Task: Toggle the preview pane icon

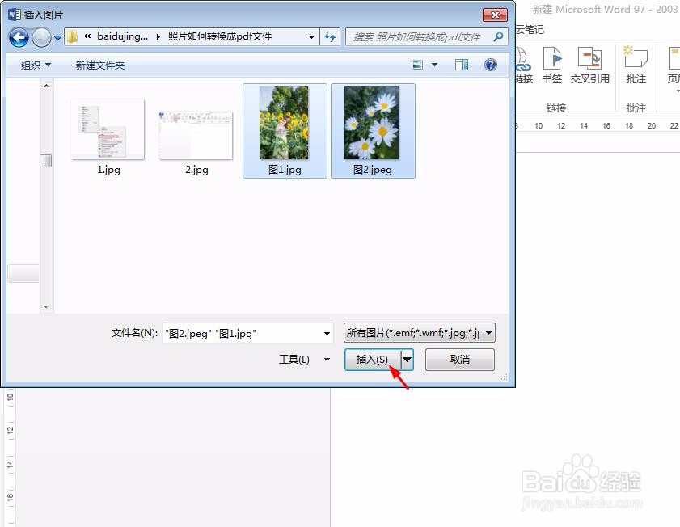Action: point(462,64)
